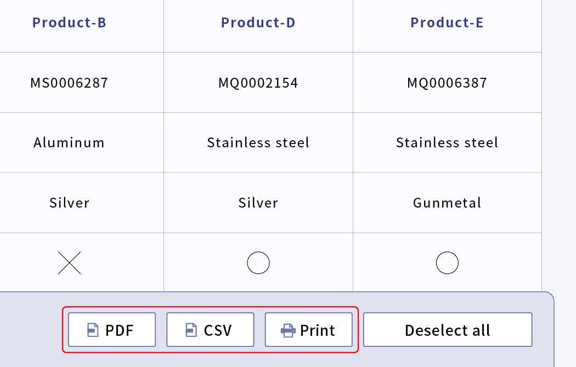Open the Product-B header link

[x=70, y=22]
